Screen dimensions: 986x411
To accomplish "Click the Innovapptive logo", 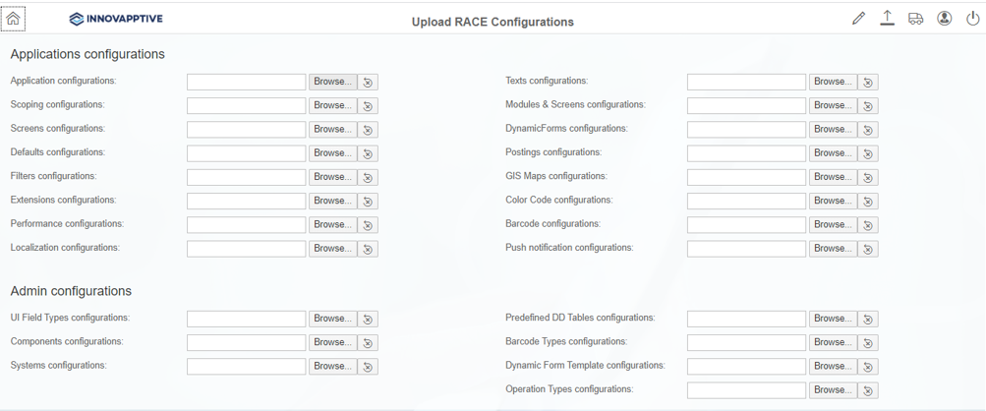I will pos(117,19).
